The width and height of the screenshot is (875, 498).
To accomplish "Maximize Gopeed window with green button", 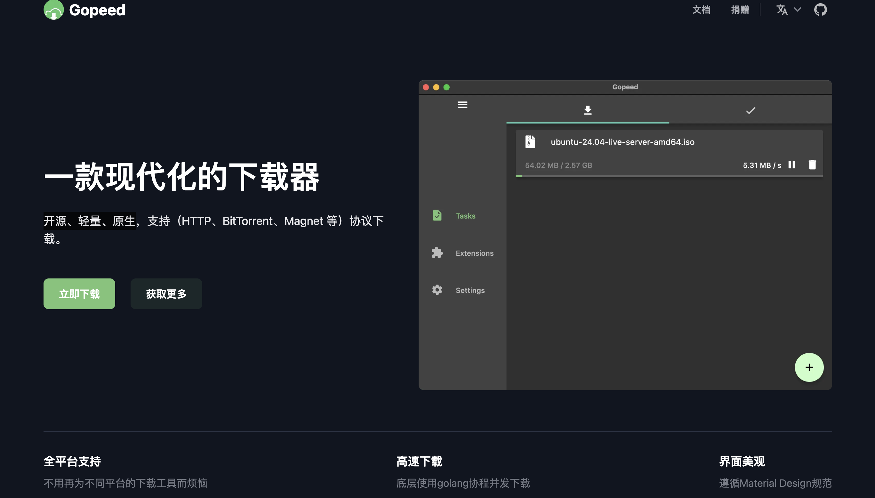I will [446, 87].
